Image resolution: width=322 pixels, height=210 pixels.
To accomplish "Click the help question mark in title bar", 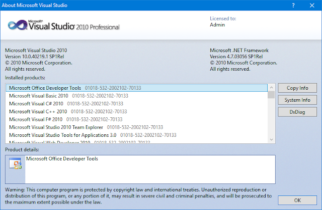I will [293, 6].
